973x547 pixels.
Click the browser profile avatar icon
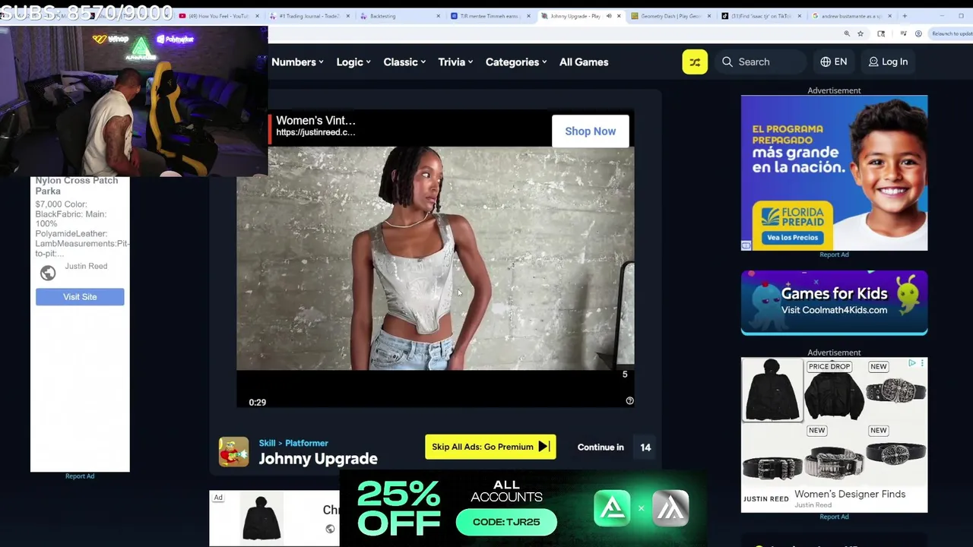tap(918, 33)
